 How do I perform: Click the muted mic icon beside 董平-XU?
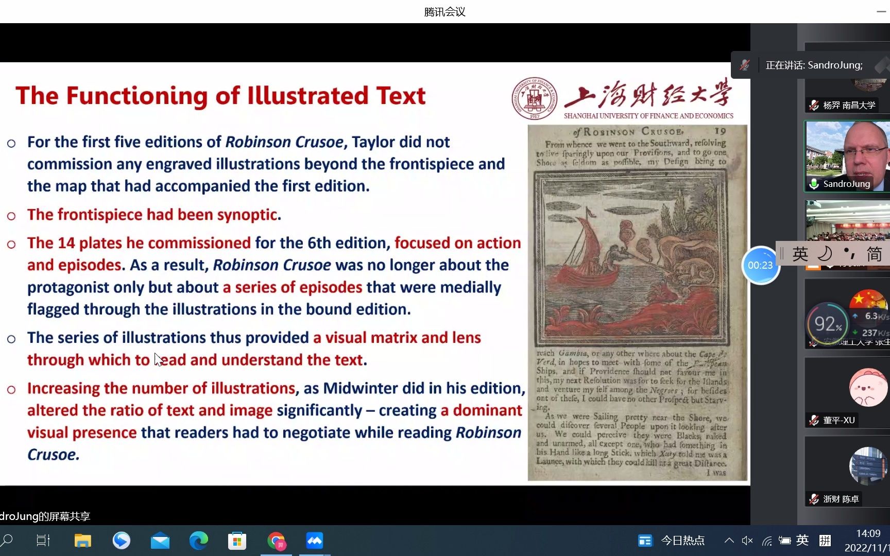[814, 420]
